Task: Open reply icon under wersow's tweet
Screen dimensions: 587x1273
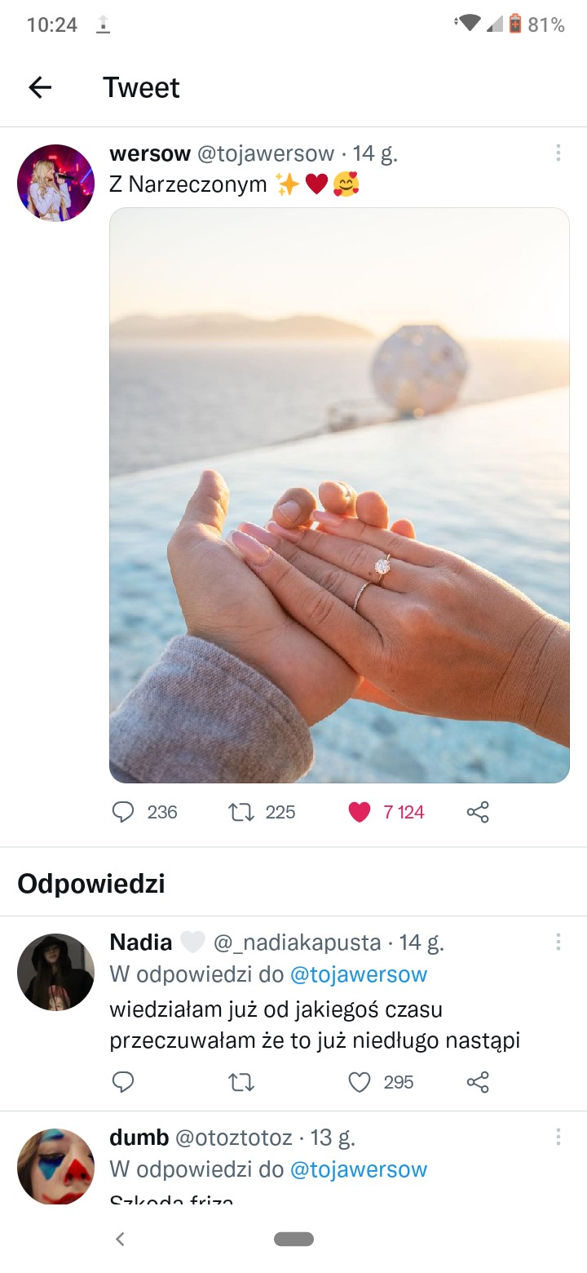Action: tap(123, 812)
